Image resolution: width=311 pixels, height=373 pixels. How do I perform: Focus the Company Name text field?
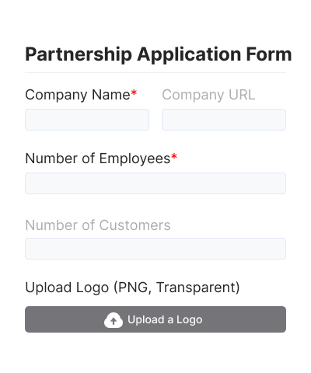coord(87,120)
